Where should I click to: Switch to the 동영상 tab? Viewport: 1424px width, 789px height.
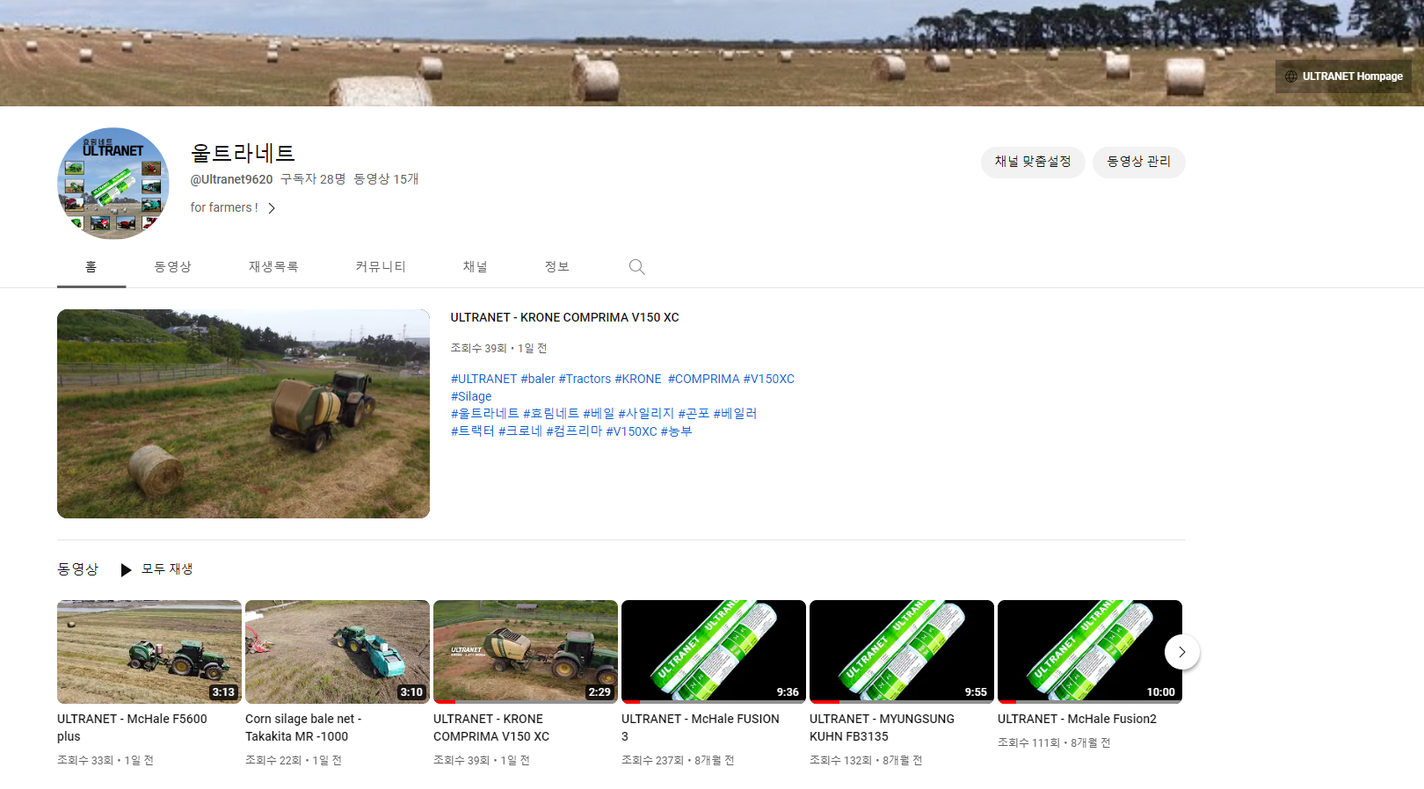[173, 267]
